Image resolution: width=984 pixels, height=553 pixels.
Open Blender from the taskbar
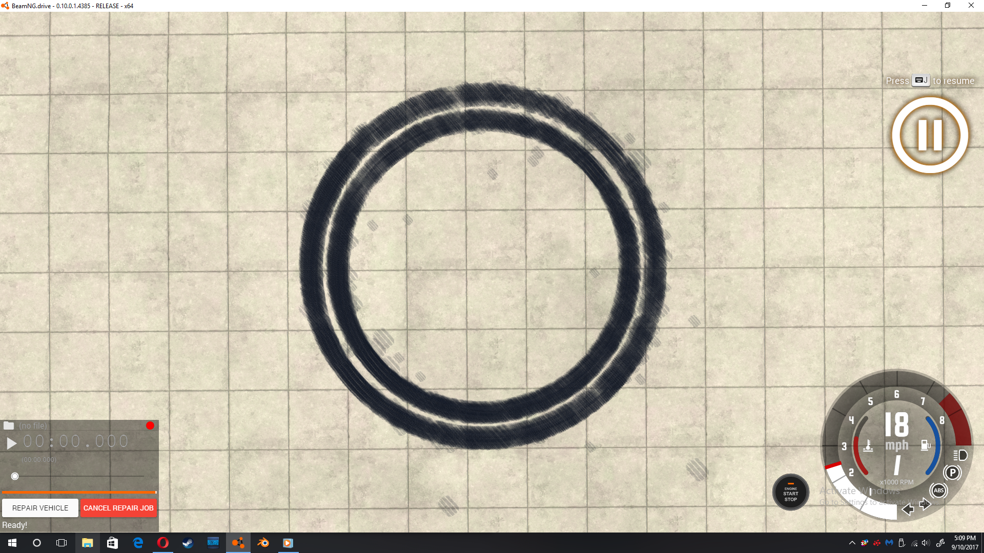coord(263,543)
